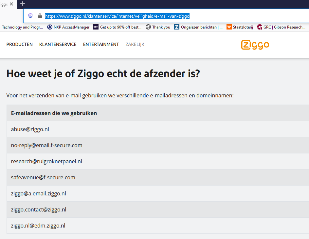Screen dimensions: 309x239
Task: Close the Ziggo browser tab
Action: [x=11, y=4]
